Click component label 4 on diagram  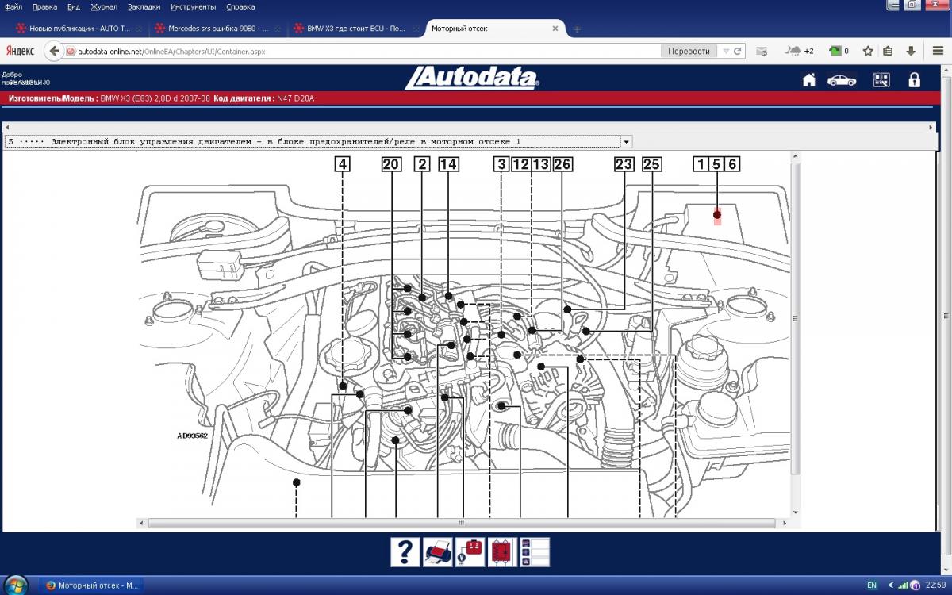341,164
